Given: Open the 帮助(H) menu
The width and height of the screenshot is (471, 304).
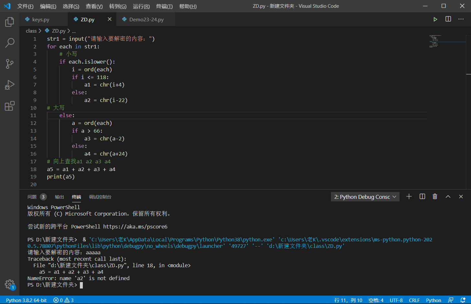Looking at the screenshot, I should click(188, 6).
